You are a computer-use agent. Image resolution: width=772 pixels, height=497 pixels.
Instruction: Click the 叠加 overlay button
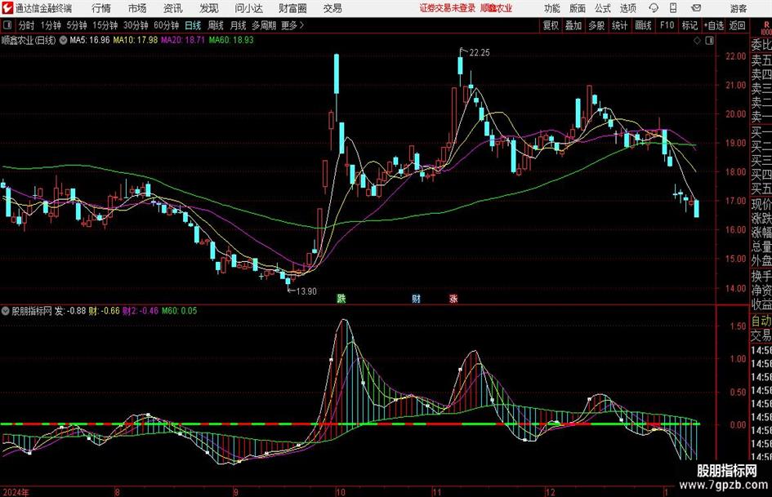point(573,25)
